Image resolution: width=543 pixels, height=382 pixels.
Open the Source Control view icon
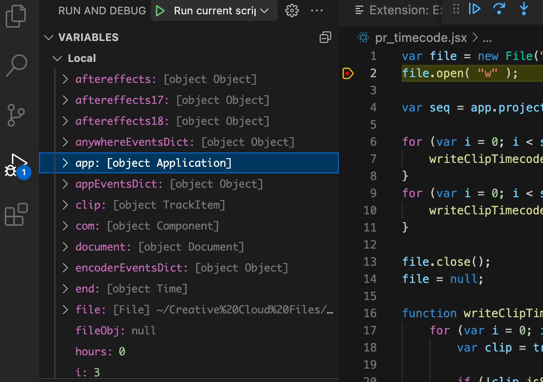[x=17, y=115]
